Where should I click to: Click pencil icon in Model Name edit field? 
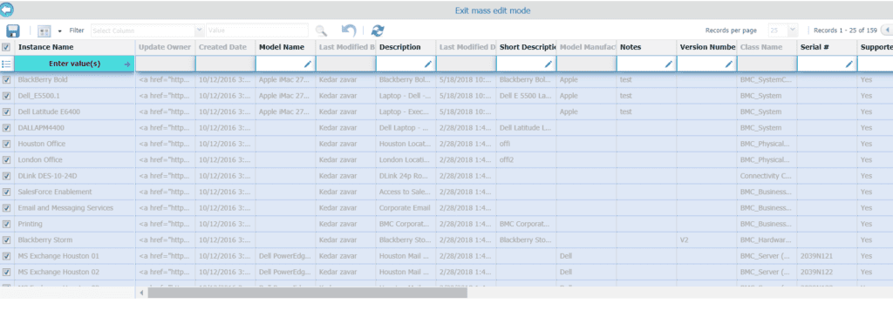pyautogui.click(x=308, y=64)
